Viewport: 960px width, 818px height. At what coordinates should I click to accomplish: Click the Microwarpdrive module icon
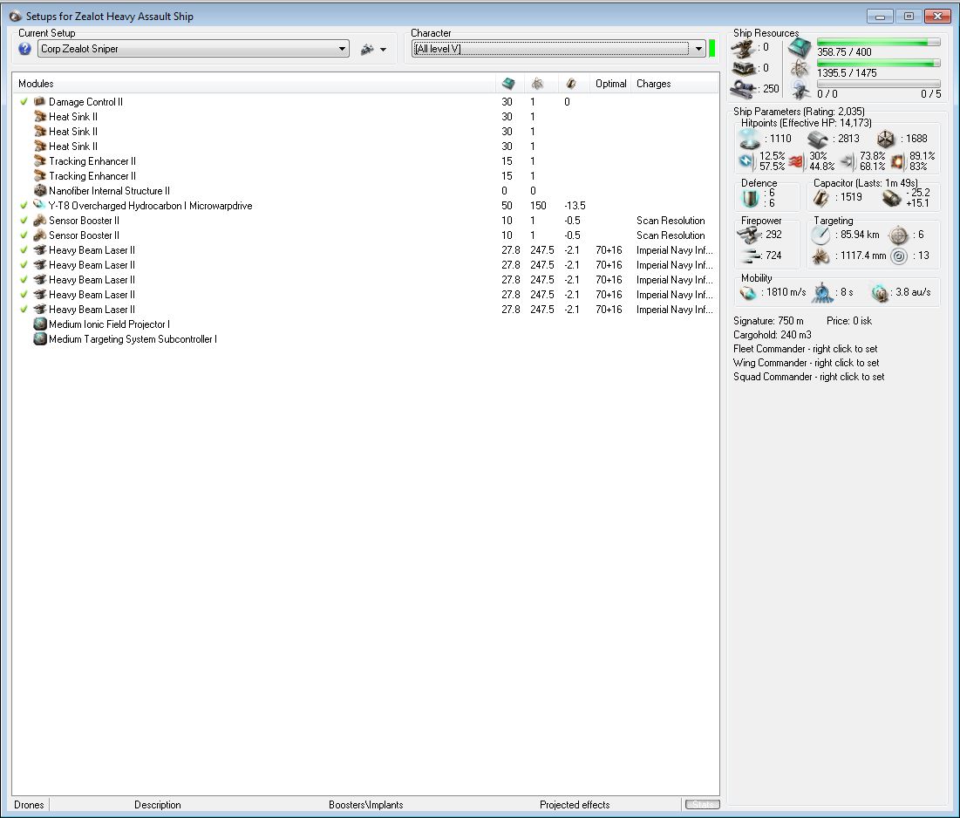pos(40,205)
